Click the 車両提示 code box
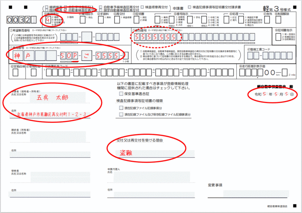 83,20
